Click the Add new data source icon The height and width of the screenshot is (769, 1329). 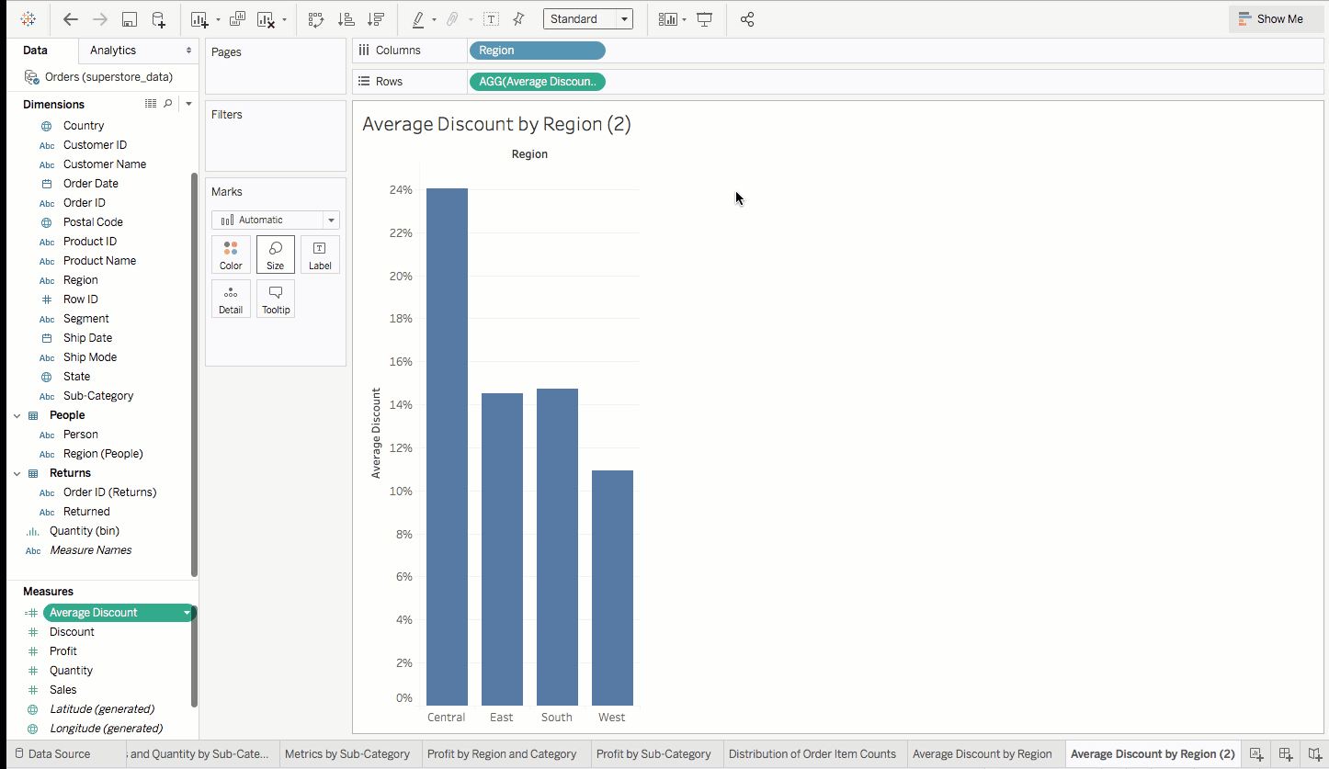(x=159, y=19)
